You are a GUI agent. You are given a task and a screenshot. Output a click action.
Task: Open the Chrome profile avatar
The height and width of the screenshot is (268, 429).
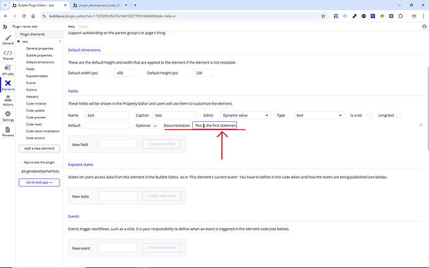tap(414, 16)
